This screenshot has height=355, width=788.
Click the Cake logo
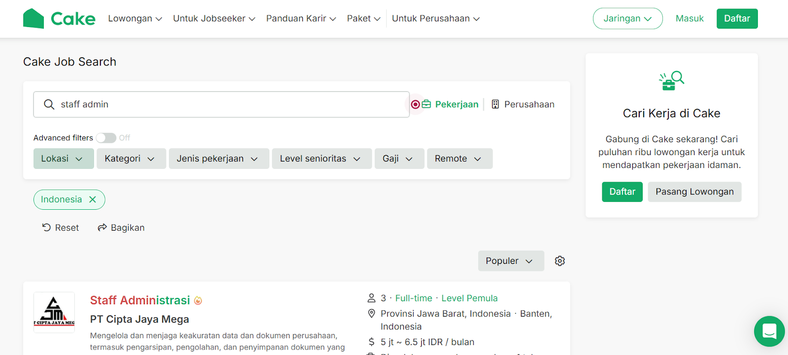(59, 19)
